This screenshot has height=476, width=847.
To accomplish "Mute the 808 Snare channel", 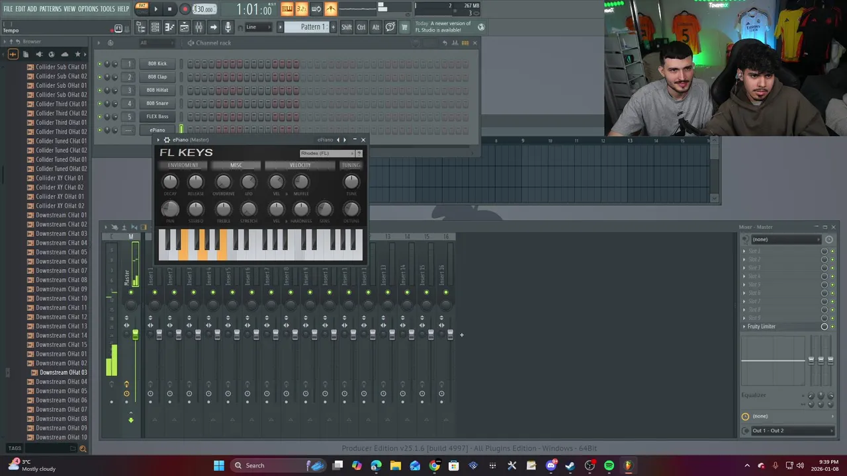I will (99, 103).
